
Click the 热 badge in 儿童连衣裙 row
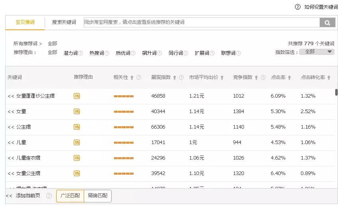(x=77, y=158)
